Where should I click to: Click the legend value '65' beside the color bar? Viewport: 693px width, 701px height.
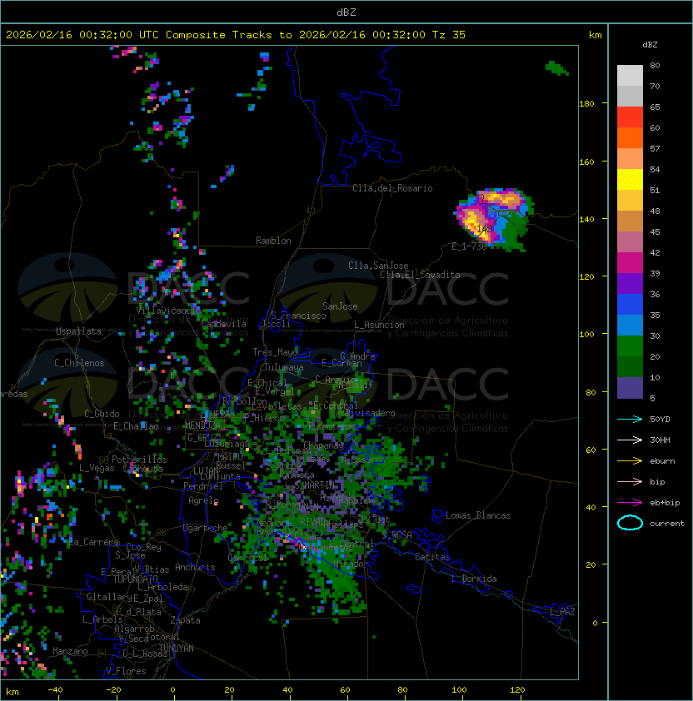coord(655,107)
